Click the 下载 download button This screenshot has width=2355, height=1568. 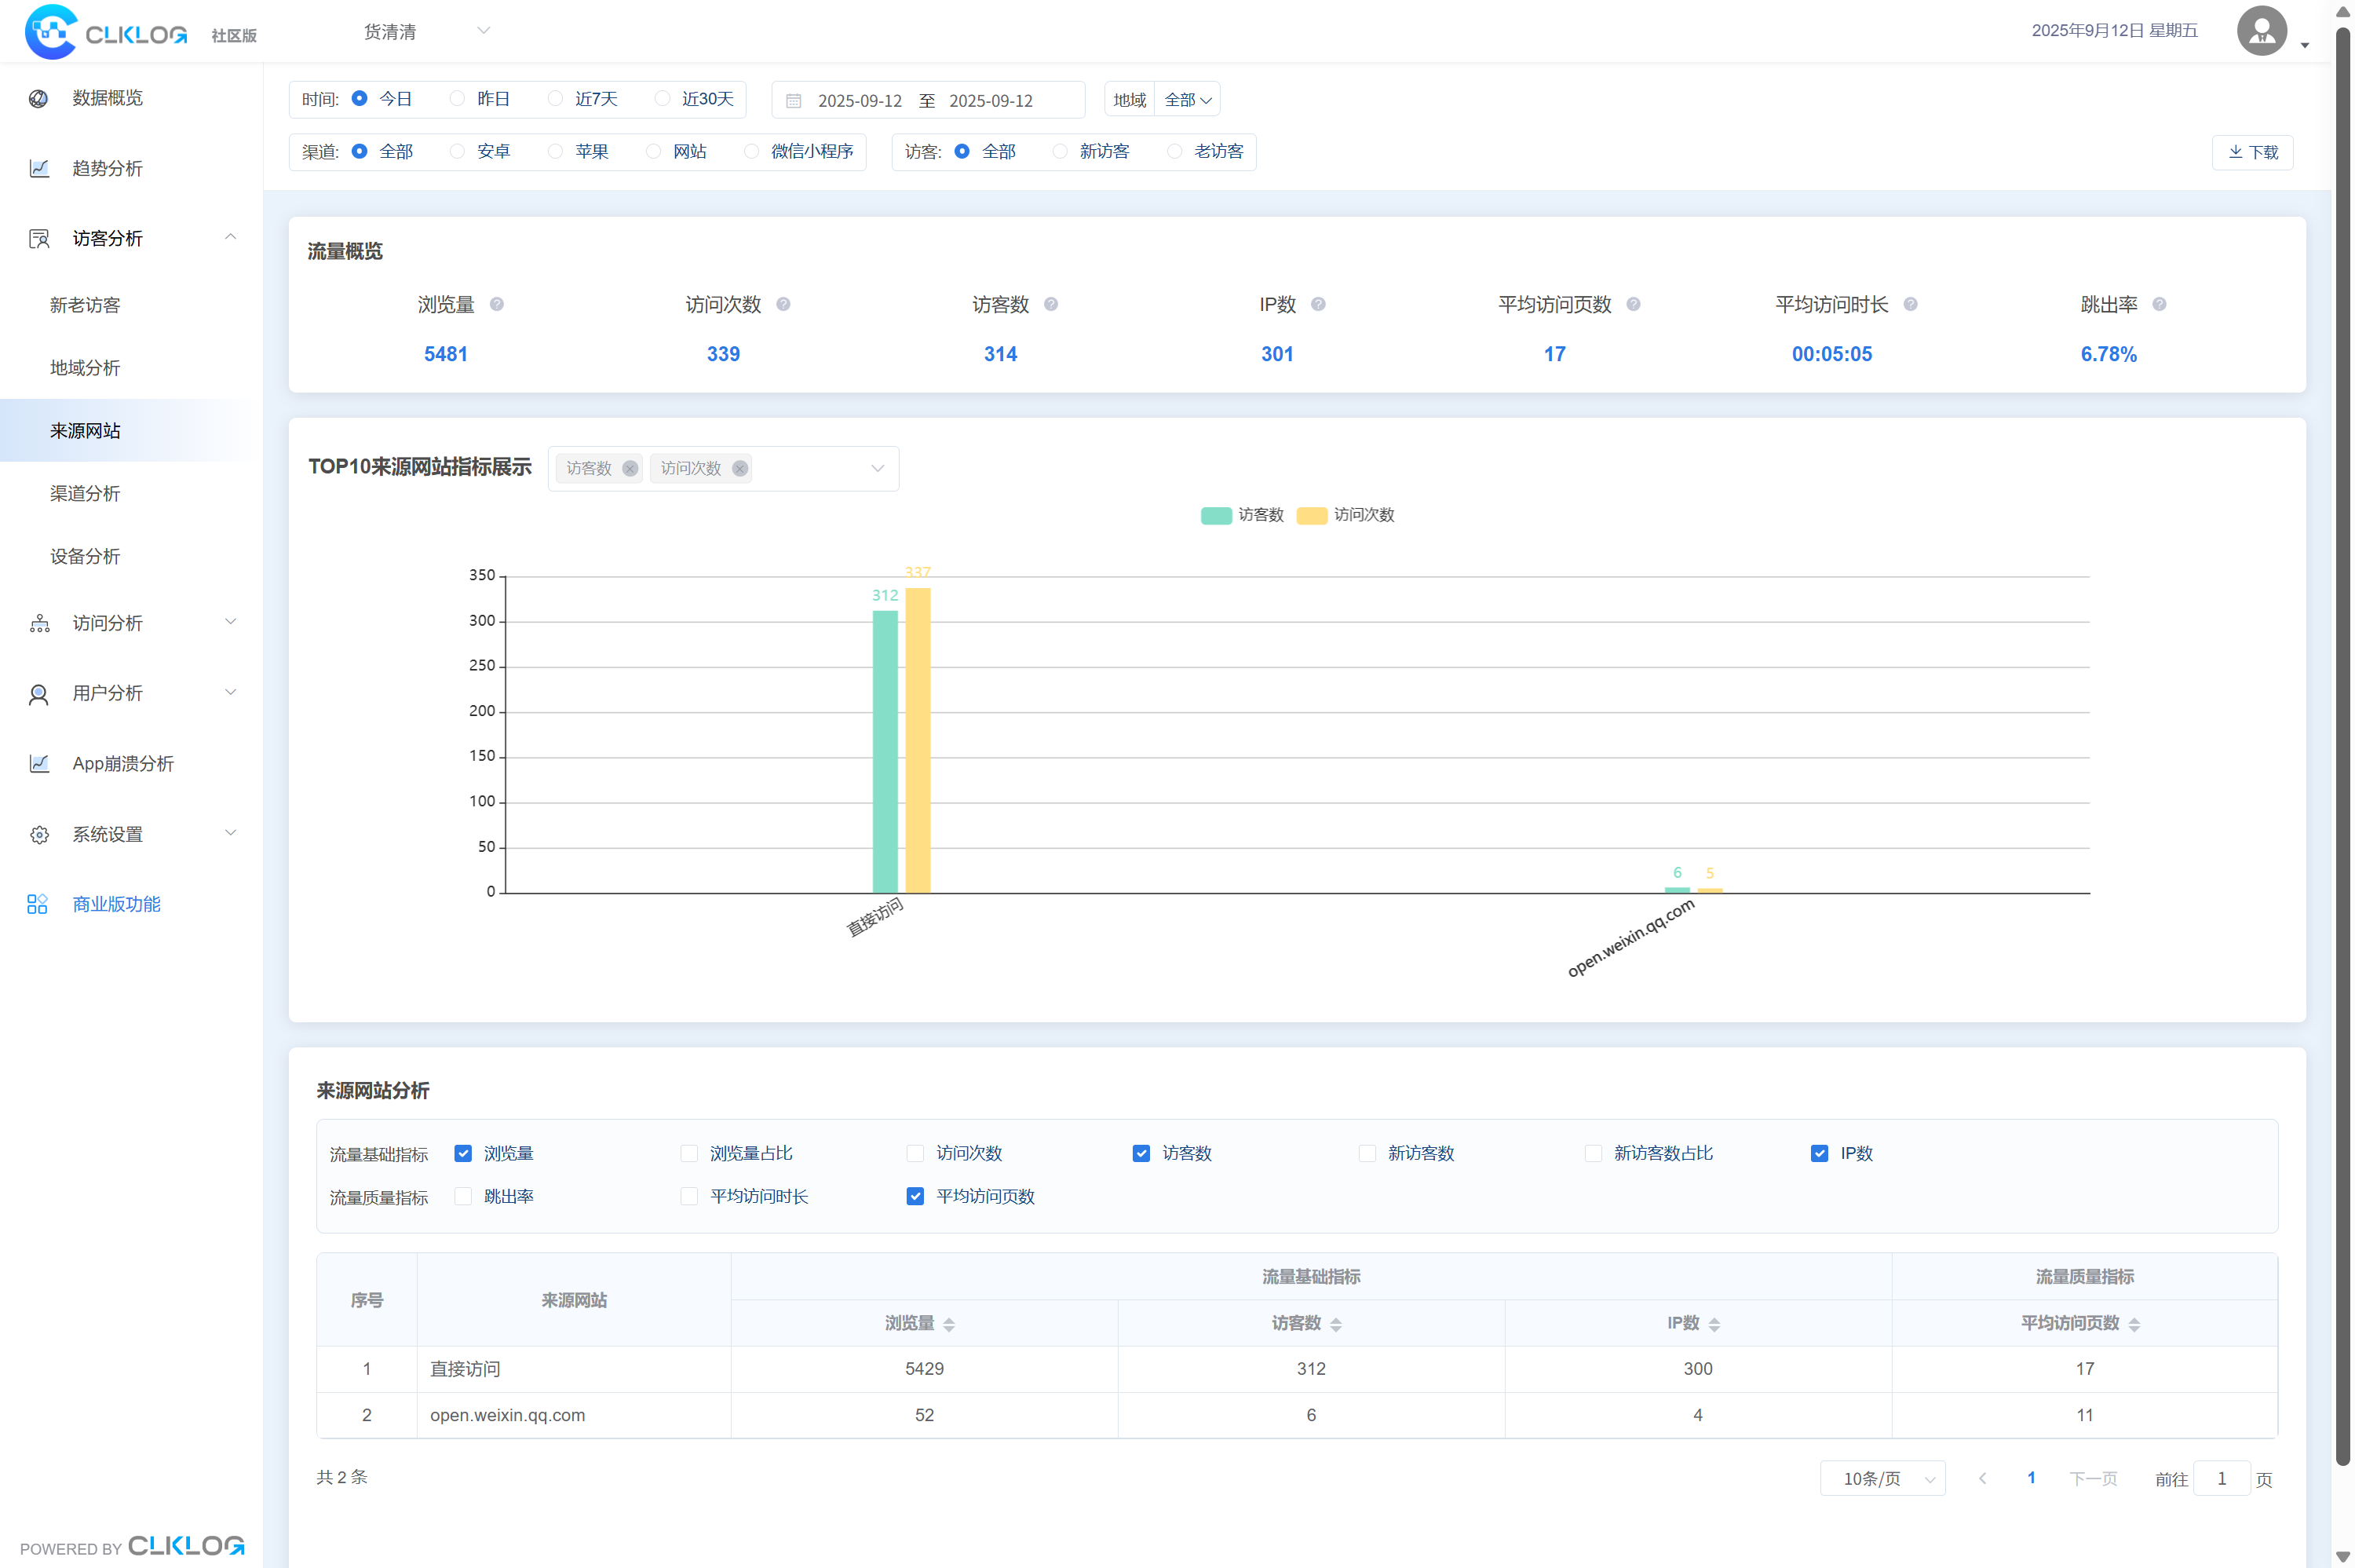[x=2252, y=152]
